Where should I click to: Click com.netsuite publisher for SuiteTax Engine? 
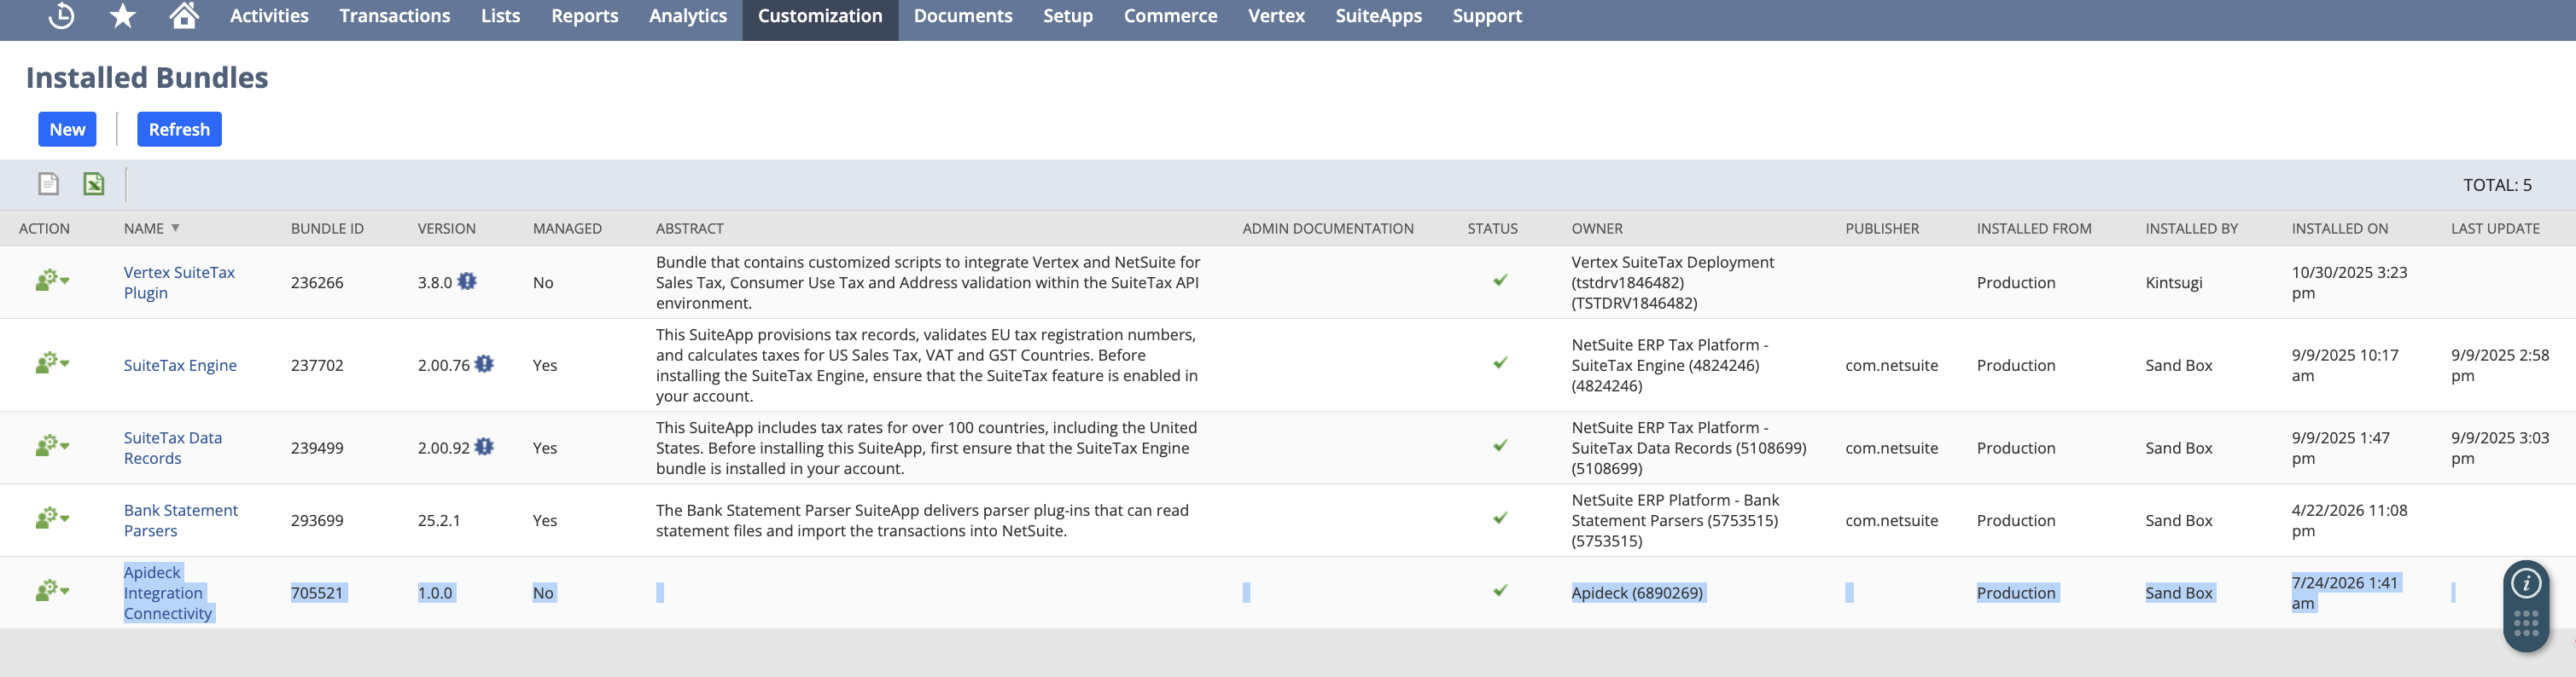click(x=1892, y=366)
